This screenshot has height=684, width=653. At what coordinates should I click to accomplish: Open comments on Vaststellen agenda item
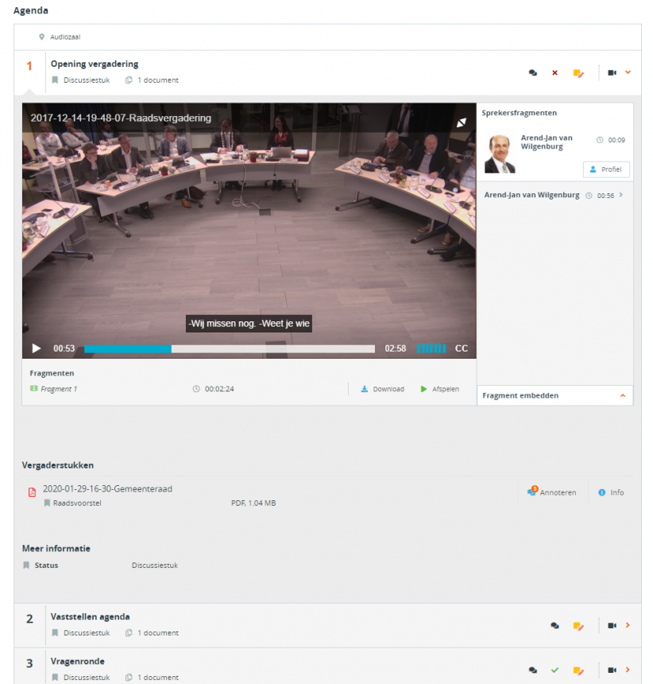pos(554,626)
